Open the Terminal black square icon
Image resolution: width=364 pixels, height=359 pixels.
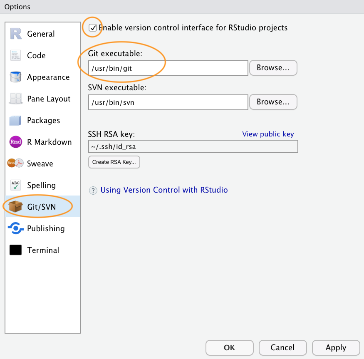coord(16,250)
